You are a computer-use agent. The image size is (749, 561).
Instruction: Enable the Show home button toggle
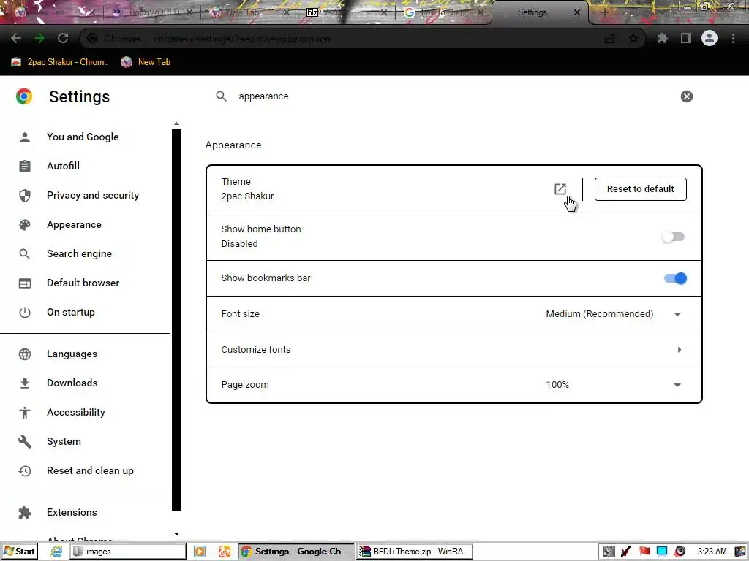673,237
